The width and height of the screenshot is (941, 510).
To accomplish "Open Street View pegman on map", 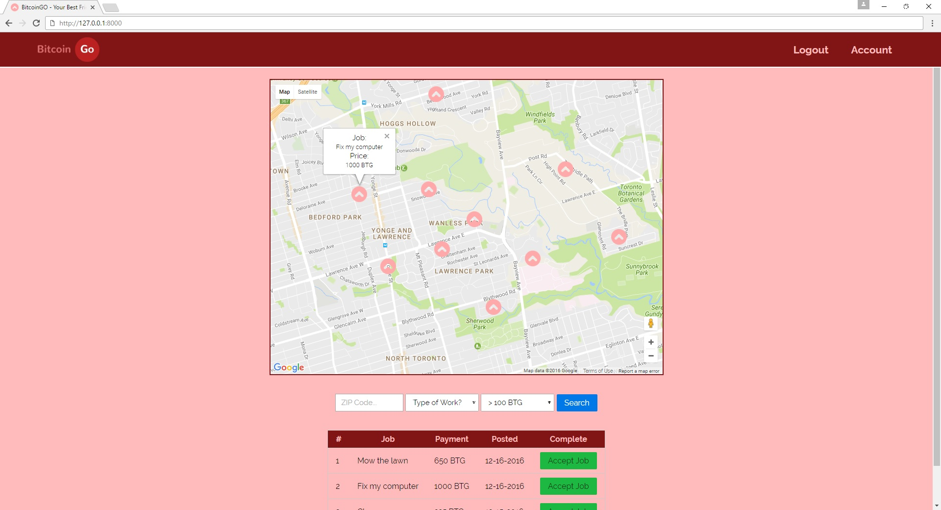I will 651,323.
